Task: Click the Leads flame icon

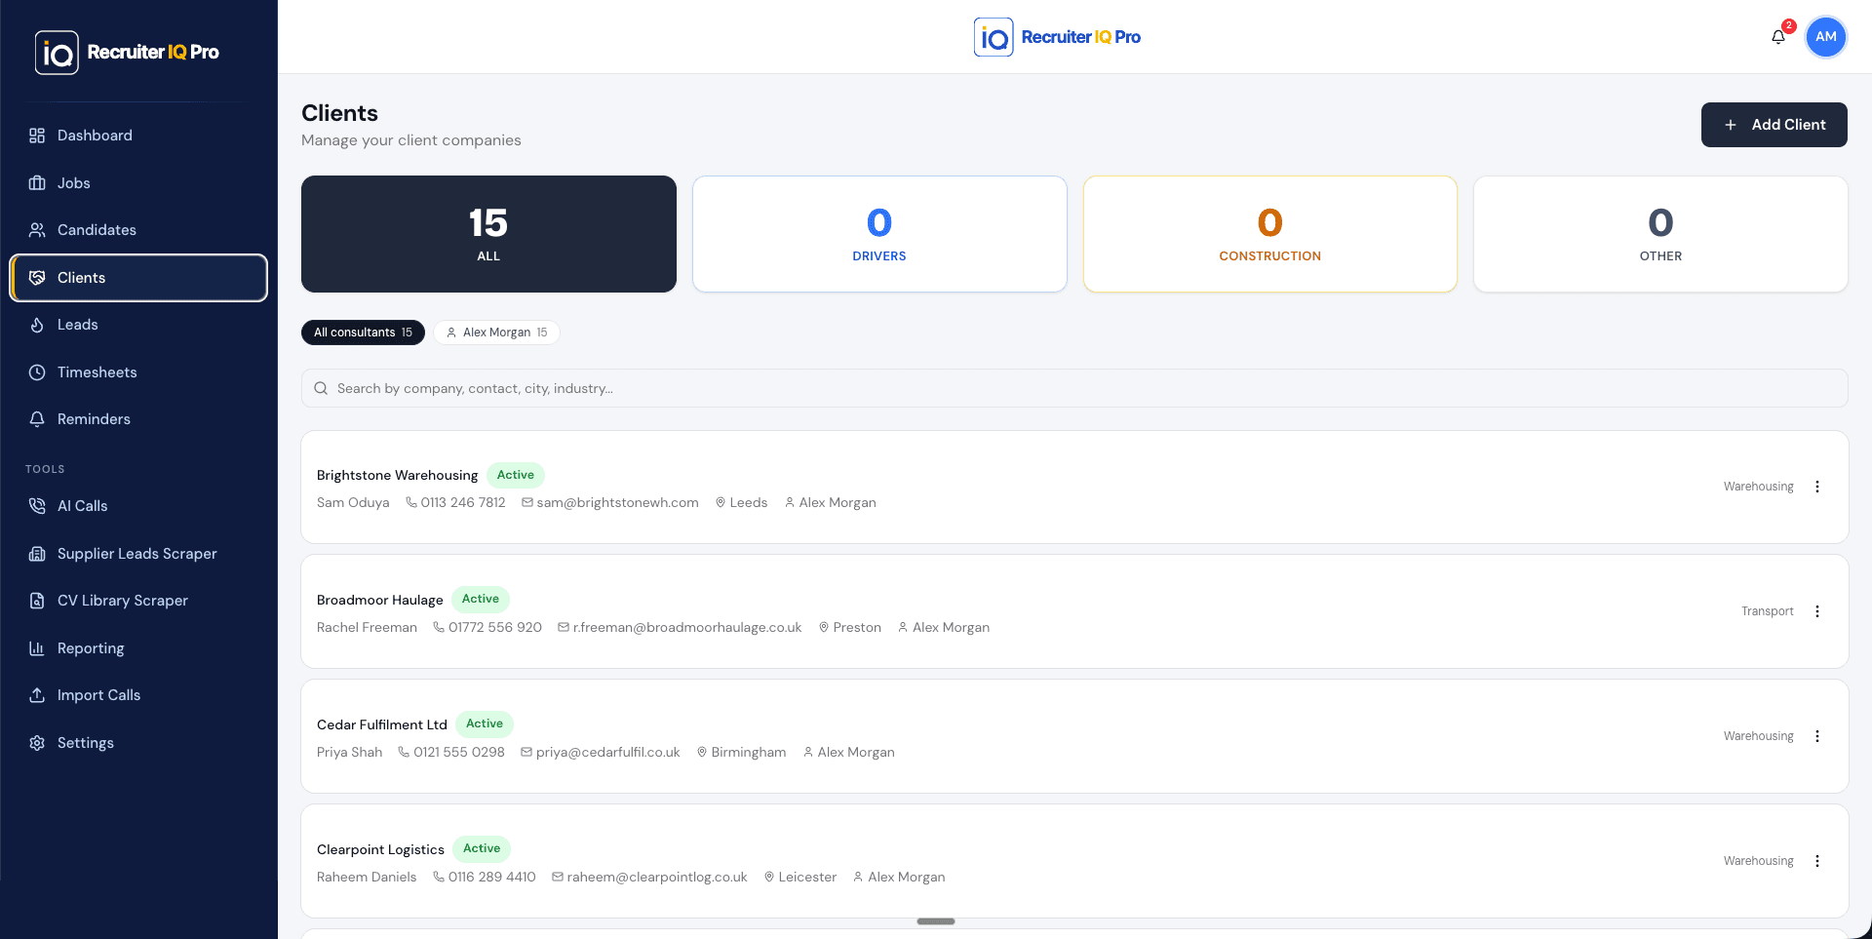Action: tap(37, 325)
